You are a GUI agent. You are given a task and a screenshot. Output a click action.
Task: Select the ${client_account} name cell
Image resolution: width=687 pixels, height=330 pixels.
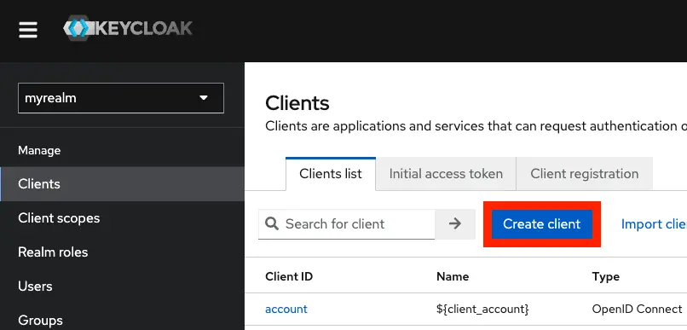[482, 309]
